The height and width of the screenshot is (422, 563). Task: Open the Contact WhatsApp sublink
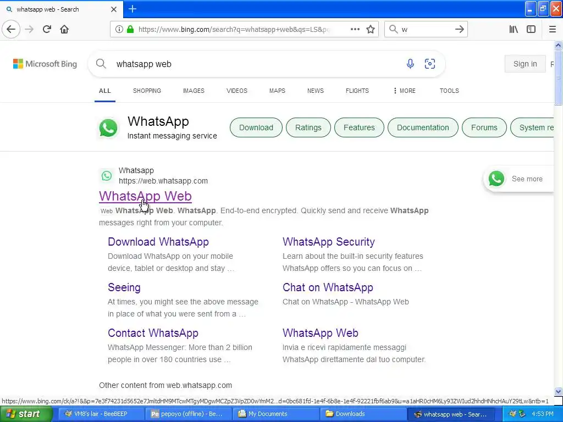pos(153,333)
